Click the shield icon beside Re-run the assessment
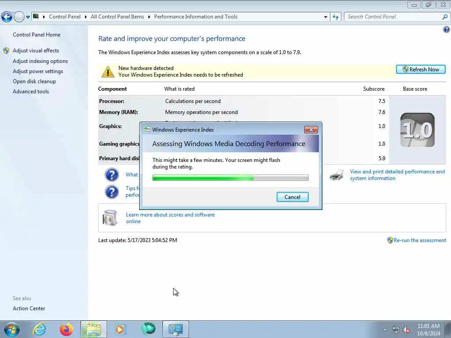The image size is (451, 338). (390, 240)
